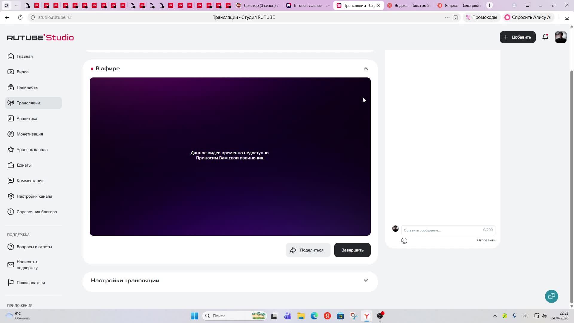Open the tab list dropdown arrow

16,5
